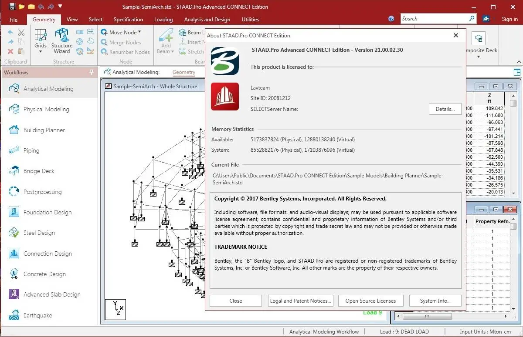This screenshot has height=337, width=523.
Task: Open the quick access toolbar customize arrow
Action: [60, 7]
